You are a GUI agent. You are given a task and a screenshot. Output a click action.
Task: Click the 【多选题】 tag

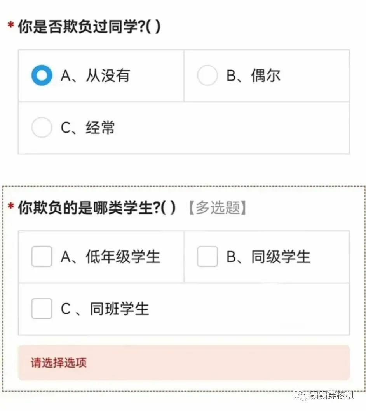tap(217, 208)
